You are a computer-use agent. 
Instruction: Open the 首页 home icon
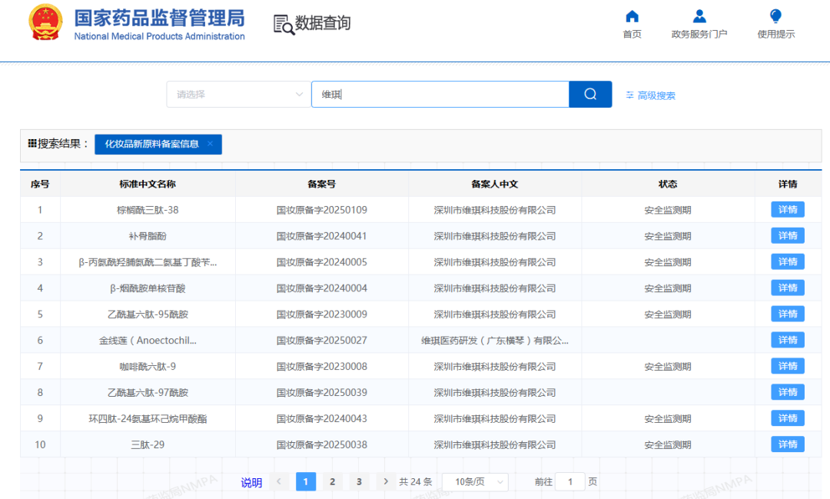pyautogui.click(x=632, y=17)
